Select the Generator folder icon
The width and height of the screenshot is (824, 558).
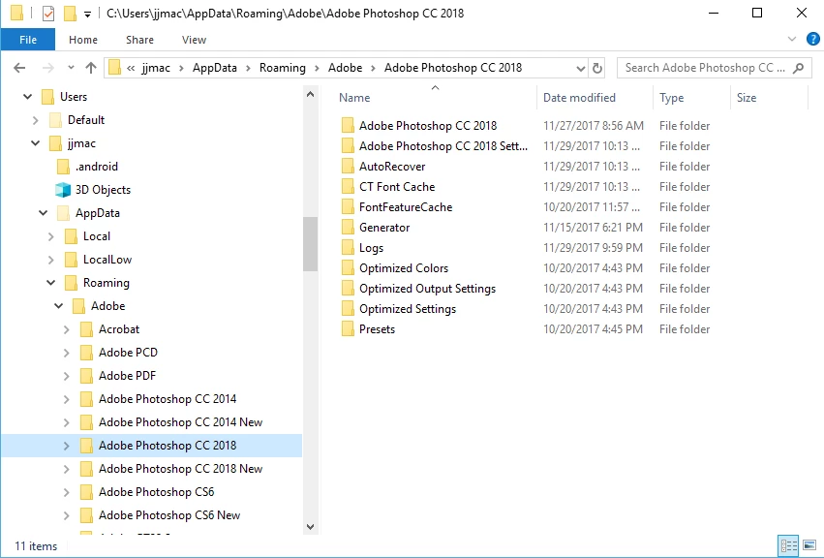click(348, 228)
